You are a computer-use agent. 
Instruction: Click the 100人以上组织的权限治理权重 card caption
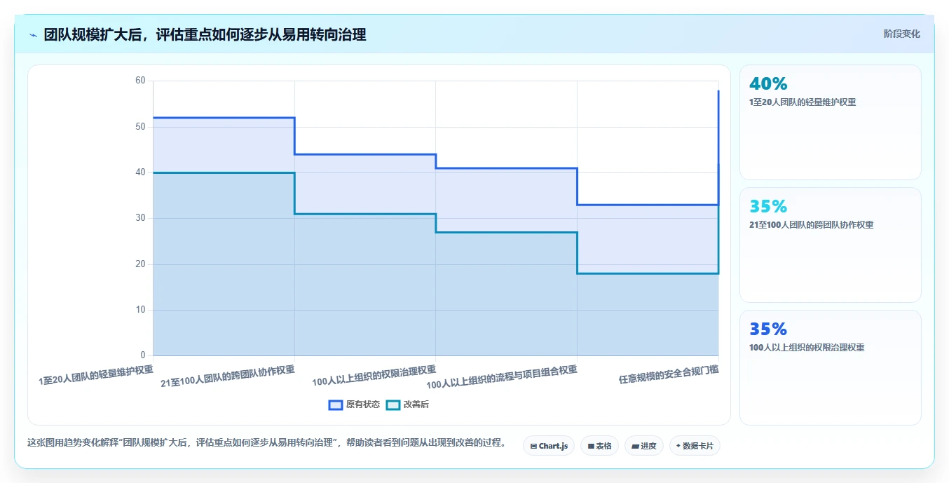[x=807, y=348]
